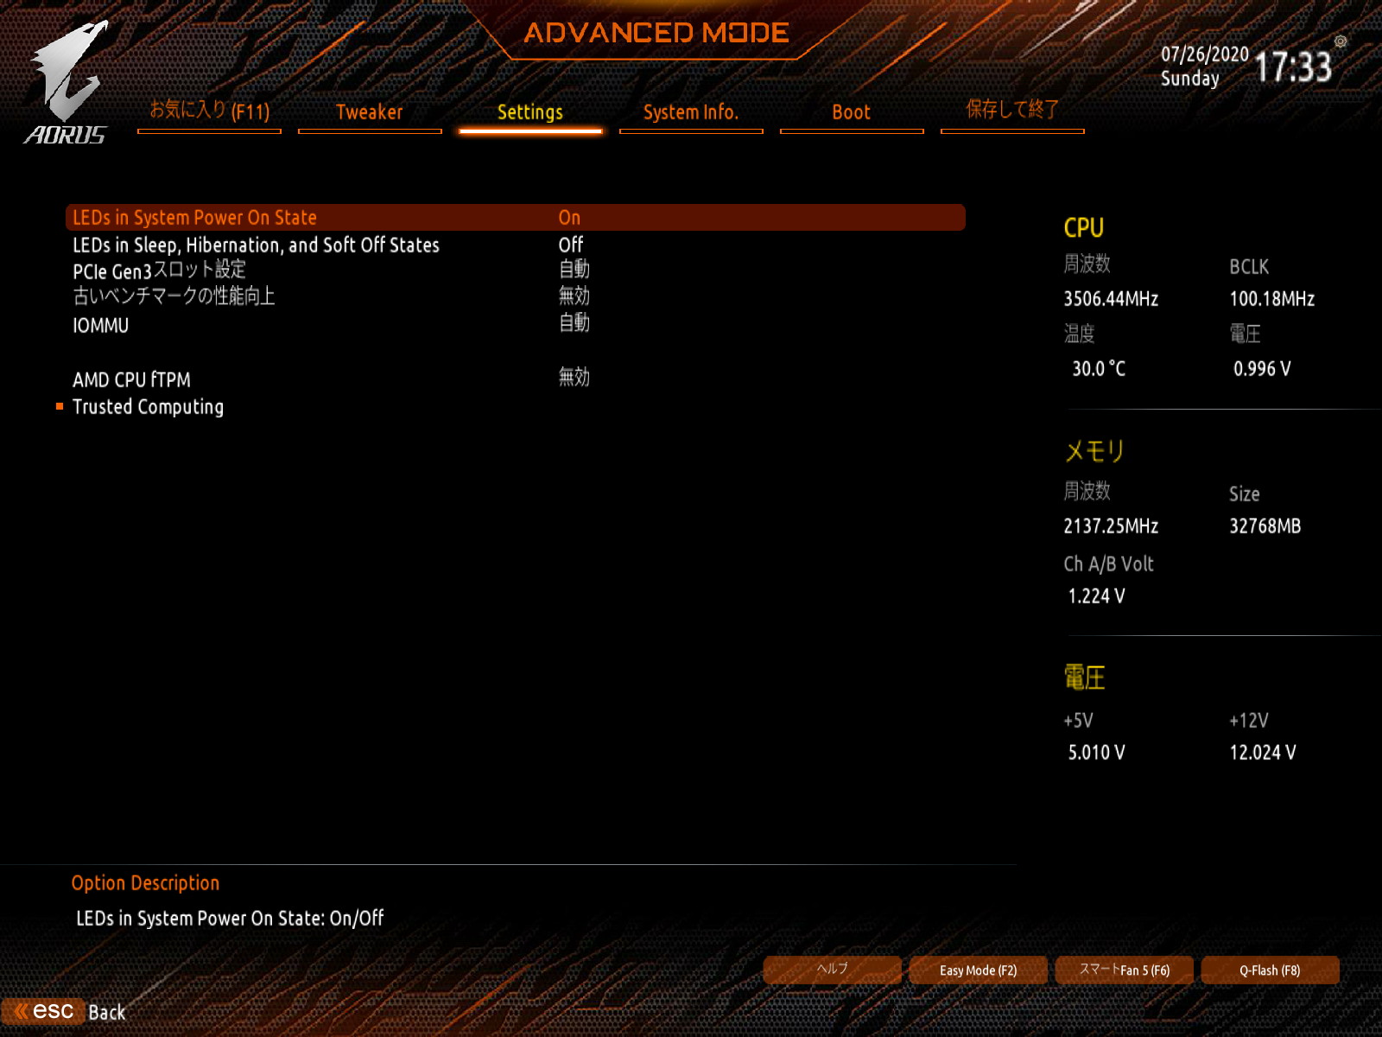Switch to the Tweaker tab
The height and width of the screenshot is (1037, 1382).
[370, 113]
